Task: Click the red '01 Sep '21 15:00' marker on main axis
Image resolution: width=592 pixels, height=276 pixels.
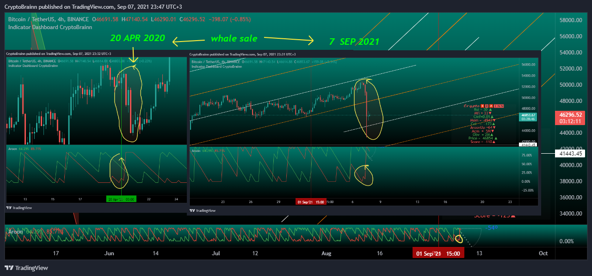Action: tap(438, 253)
